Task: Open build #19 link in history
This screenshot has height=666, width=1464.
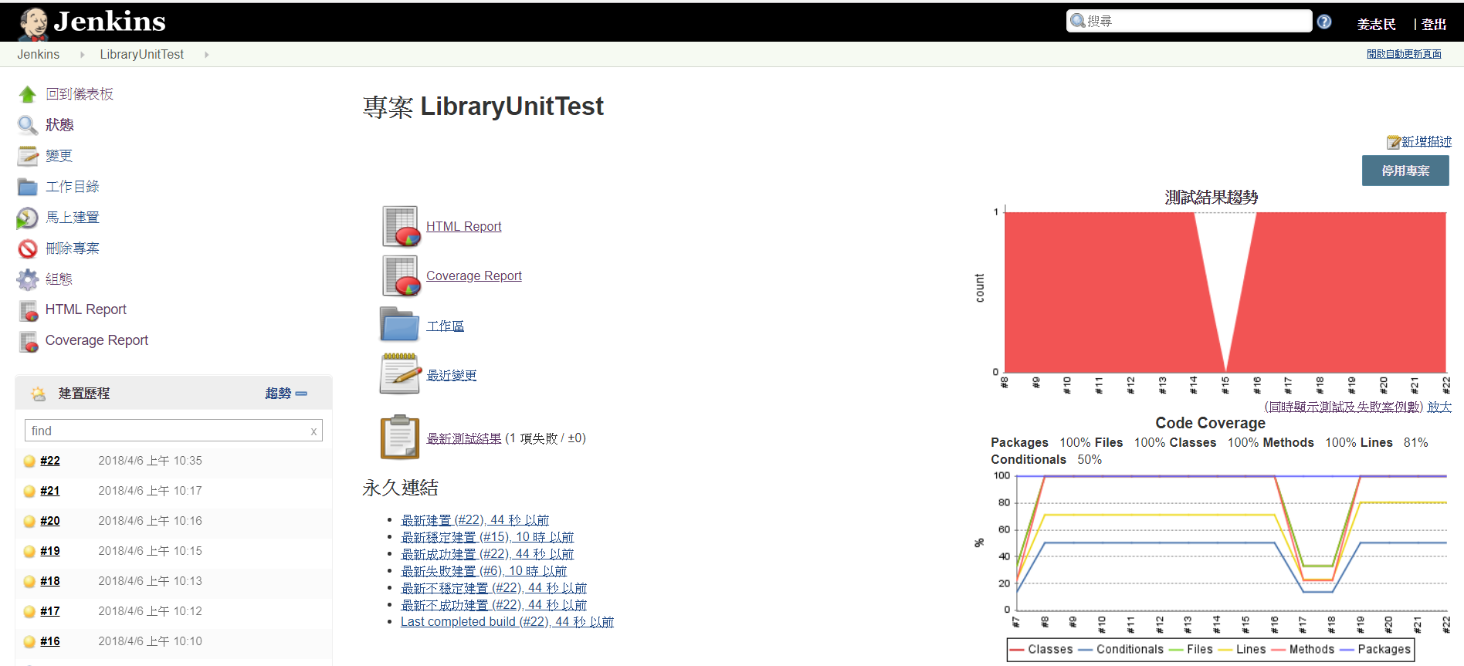Action: tap(50, 551)
